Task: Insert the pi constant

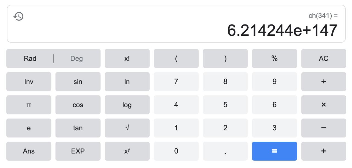Action: coord(29,105)
